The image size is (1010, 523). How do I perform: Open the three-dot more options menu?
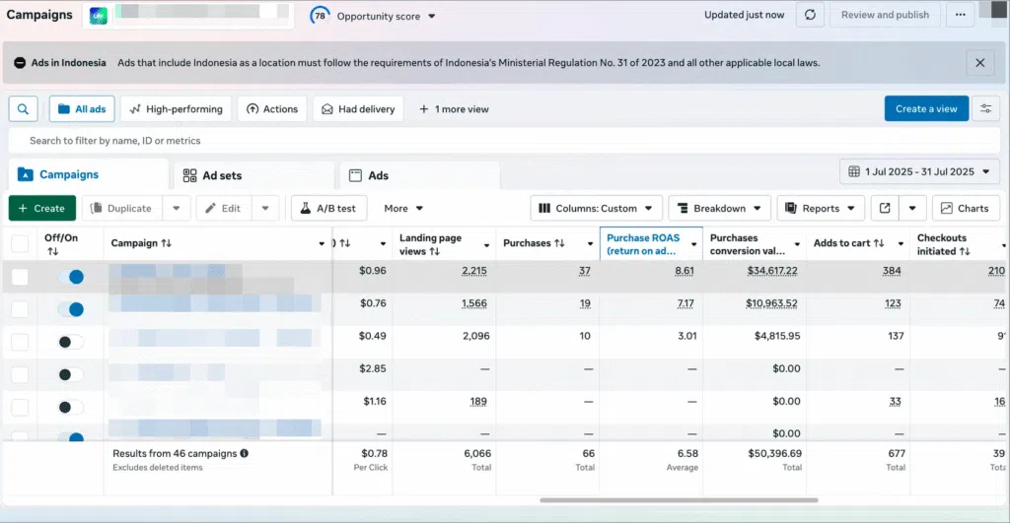960,15
